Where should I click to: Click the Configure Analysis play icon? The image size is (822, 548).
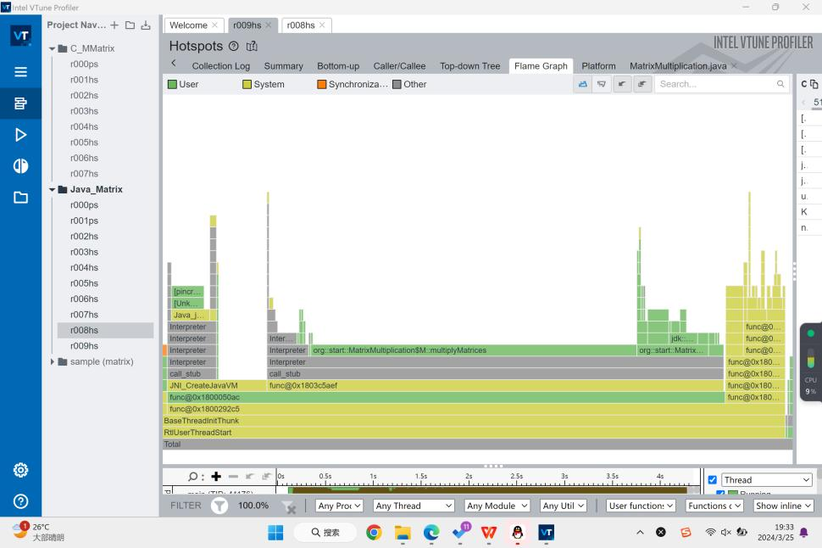[x=20, y=135]
